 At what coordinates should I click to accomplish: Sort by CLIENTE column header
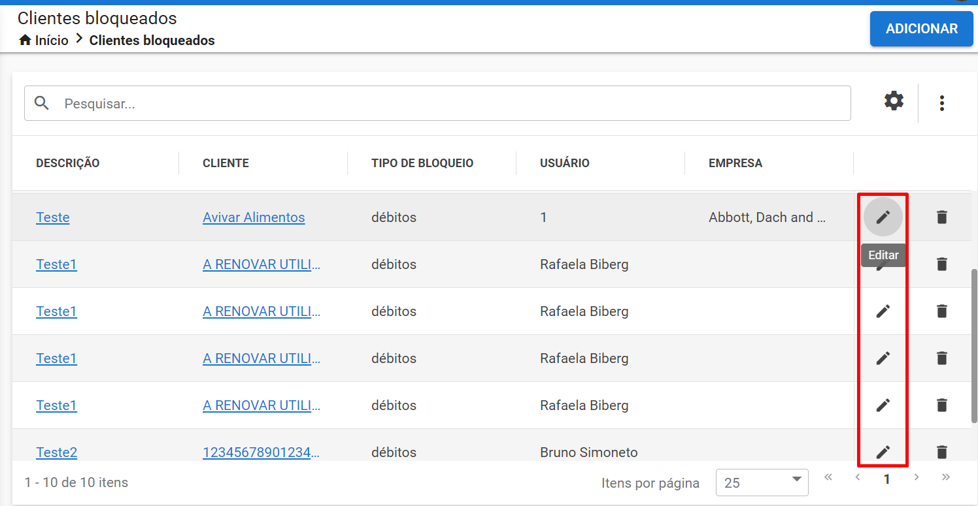pyautogui.click(x=226, y=163)
